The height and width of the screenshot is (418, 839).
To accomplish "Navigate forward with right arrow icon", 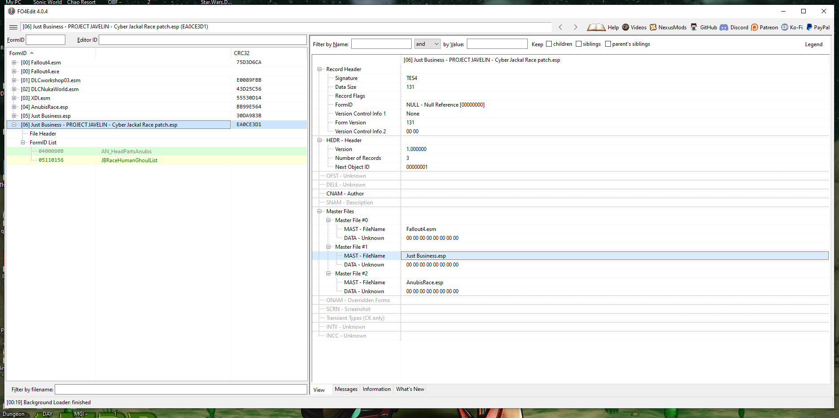I will (x=575, y=27).
